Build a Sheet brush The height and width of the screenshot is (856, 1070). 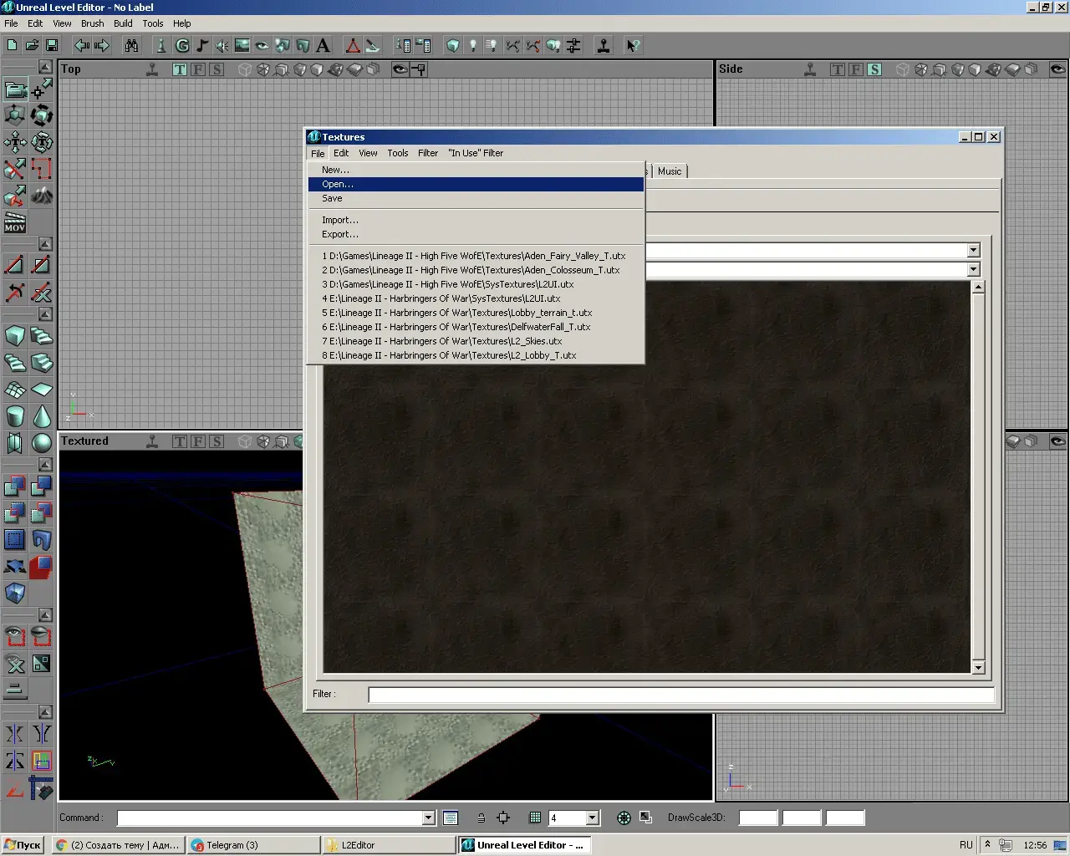pyautogui.click(x=42, y=390)
